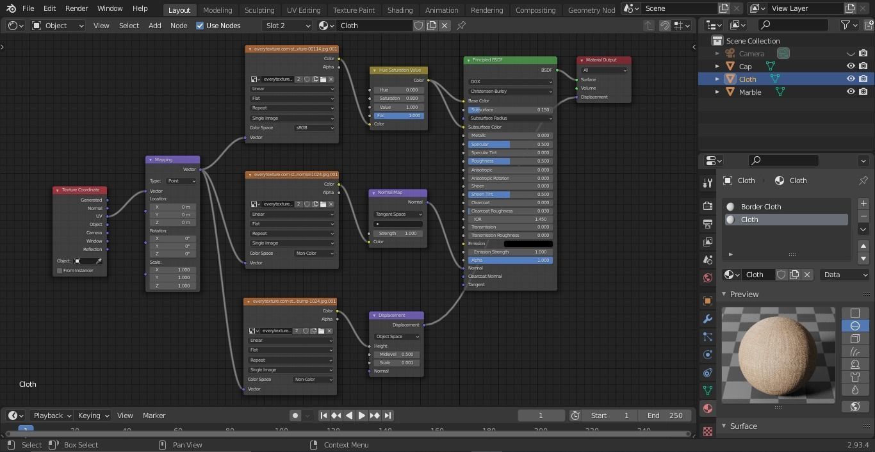Screen dimensions: 875x452
Task: Toggle world lighting in material preview
Action: tap(855, 407)
